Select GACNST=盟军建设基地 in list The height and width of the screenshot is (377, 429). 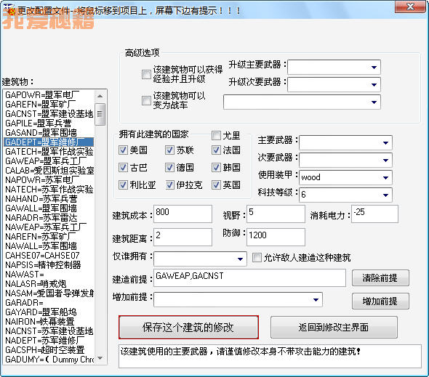coord(49,114)
